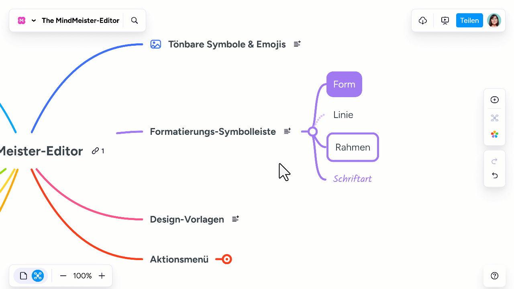Screen dimensions: 514x289
Task: Open the search magnifier icon
Action: coord(135,20)
